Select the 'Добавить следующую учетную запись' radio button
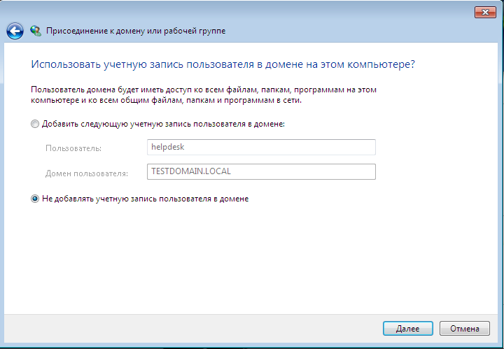504x349 pixels. point(35,124)
